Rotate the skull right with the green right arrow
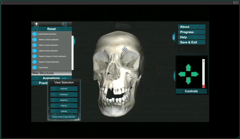 [x=195, y=74]
